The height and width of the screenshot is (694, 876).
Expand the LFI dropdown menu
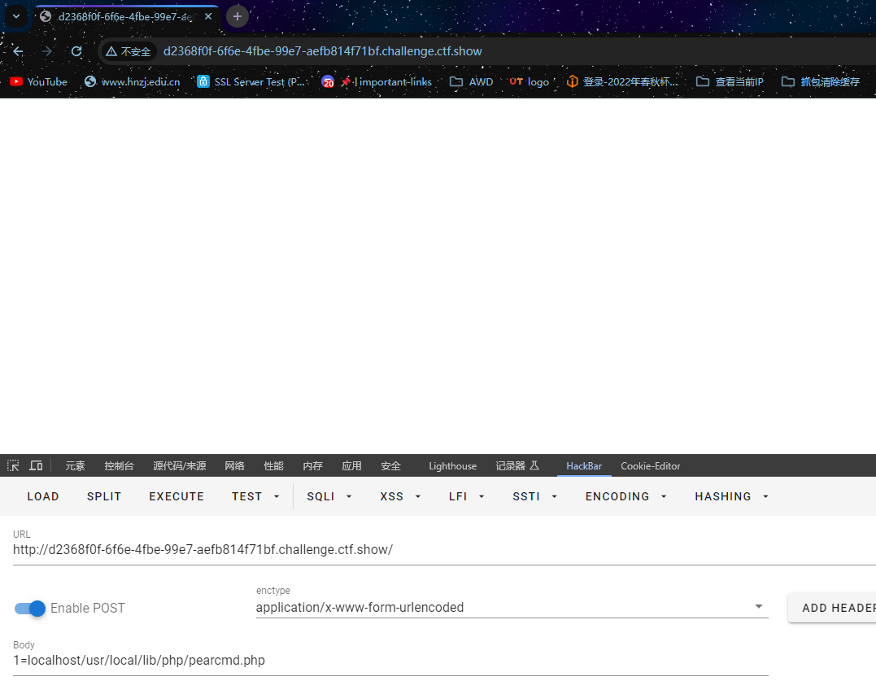(466, 496)
